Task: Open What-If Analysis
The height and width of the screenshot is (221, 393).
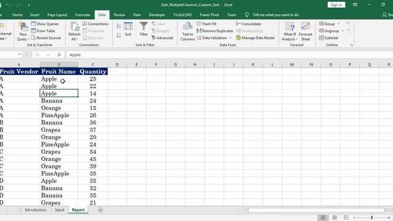Action: click(x=289, y=31)
